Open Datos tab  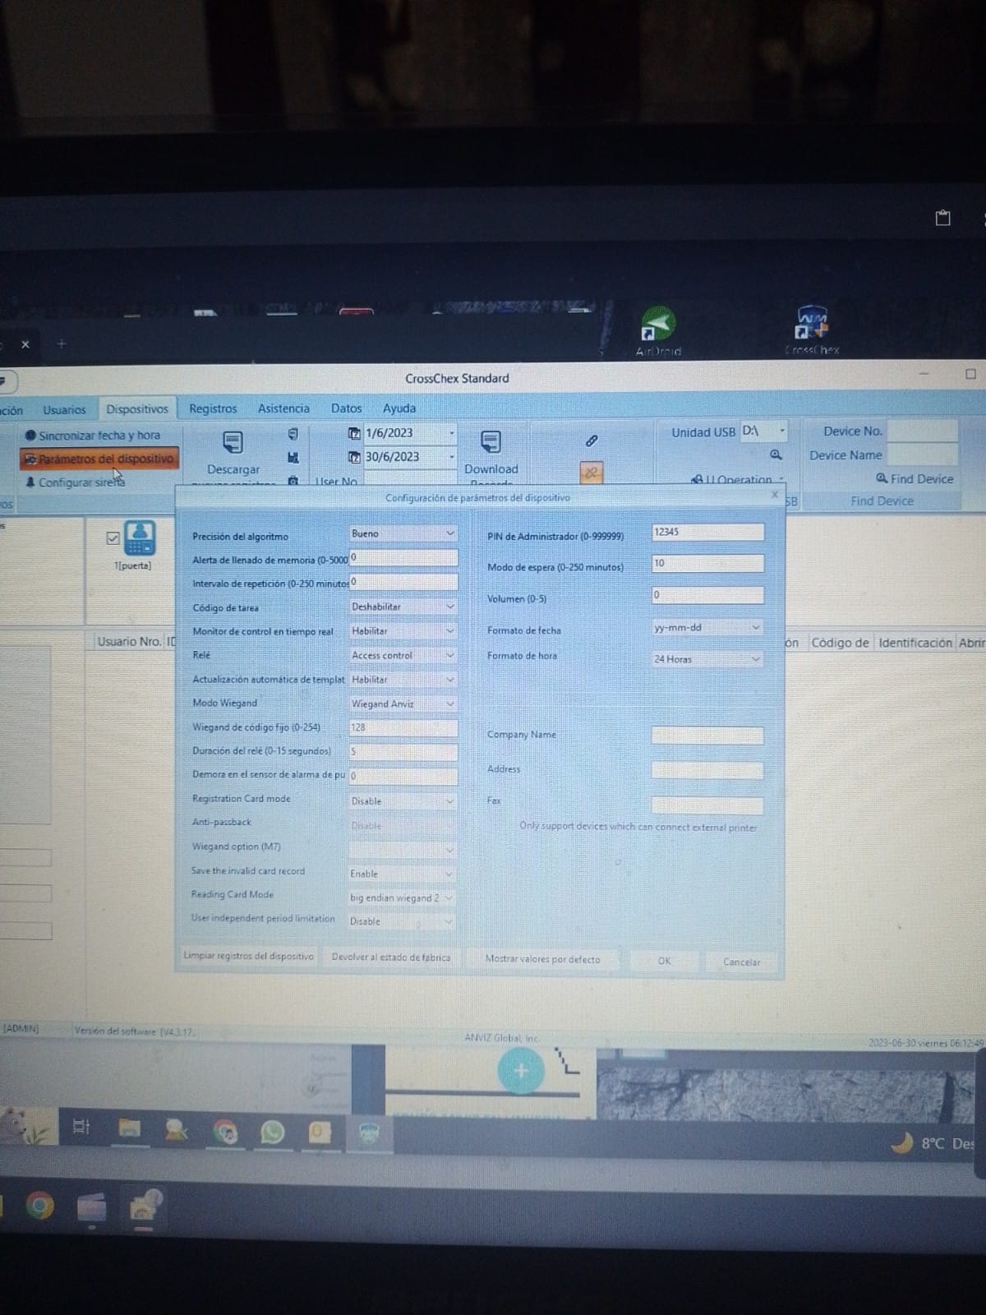pyautogui.click(x=346, y=408)
